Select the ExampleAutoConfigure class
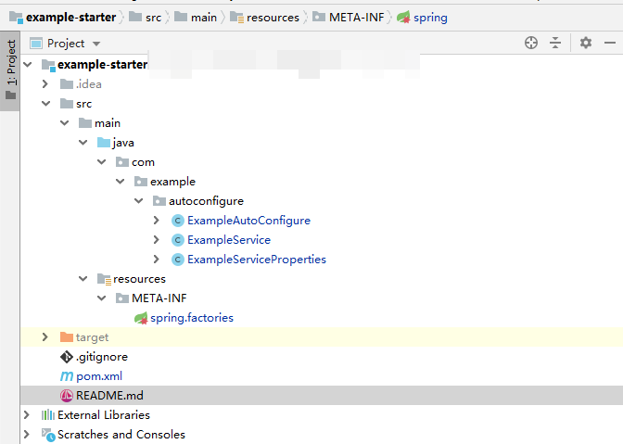The height and width of the screenshot is (444, 623). (248, 221)
